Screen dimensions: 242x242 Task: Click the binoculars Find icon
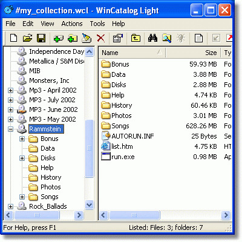coord(152,38)
